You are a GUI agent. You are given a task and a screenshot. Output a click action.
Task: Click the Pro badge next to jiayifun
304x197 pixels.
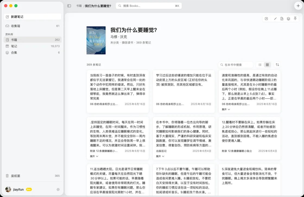pyautogui.click(x=29, y=189)
